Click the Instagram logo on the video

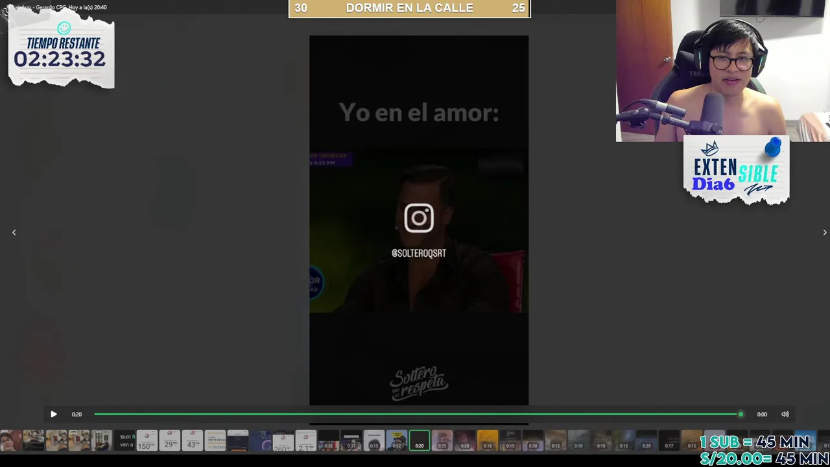[419, 218]
